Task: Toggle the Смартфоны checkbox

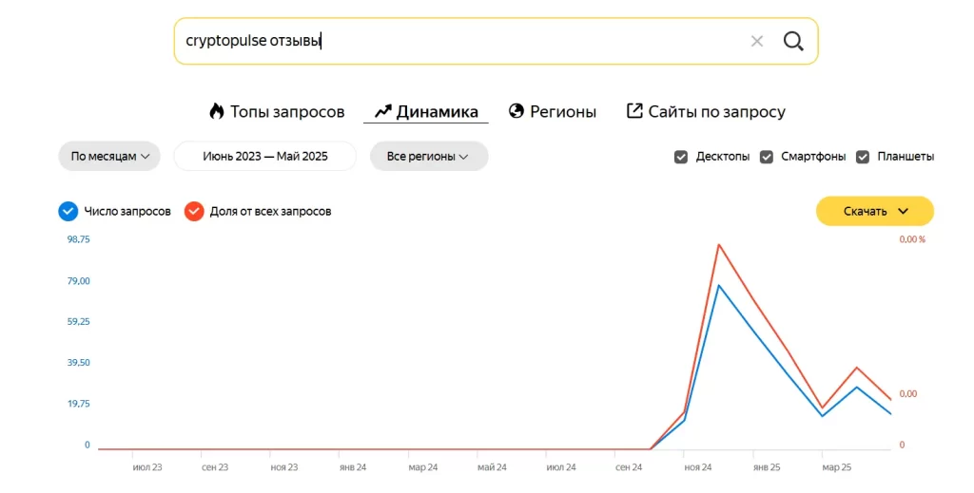Action: (767, 157)
